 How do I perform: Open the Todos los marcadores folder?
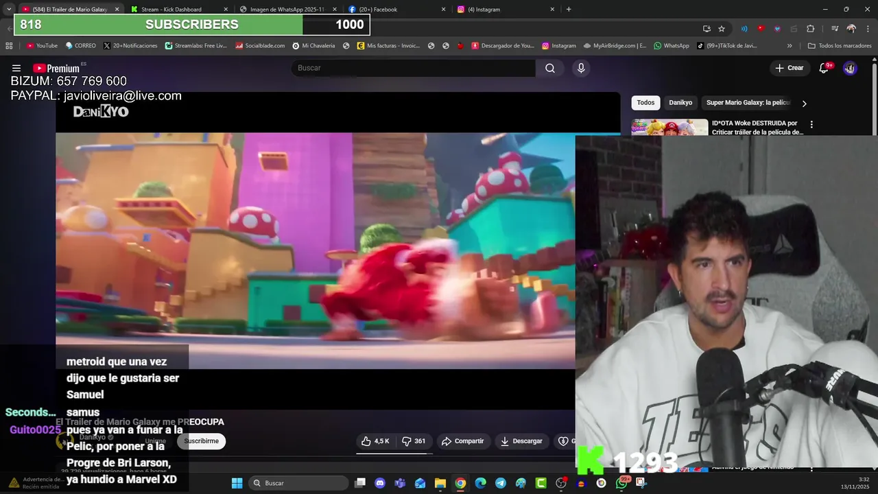pyautogui.click(x=840, y=46)
